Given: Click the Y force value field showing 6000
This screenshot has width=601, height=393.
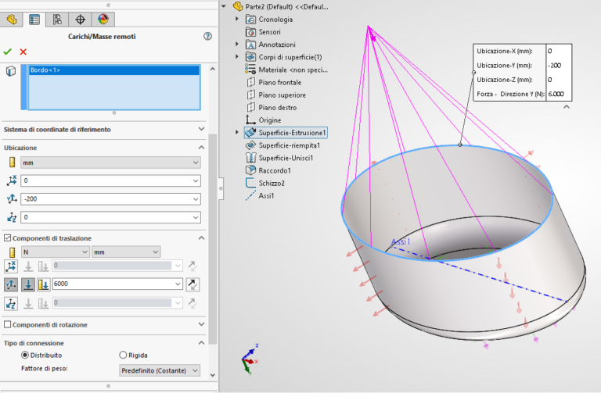Looking at the screenshot, I should coord(115,284).
